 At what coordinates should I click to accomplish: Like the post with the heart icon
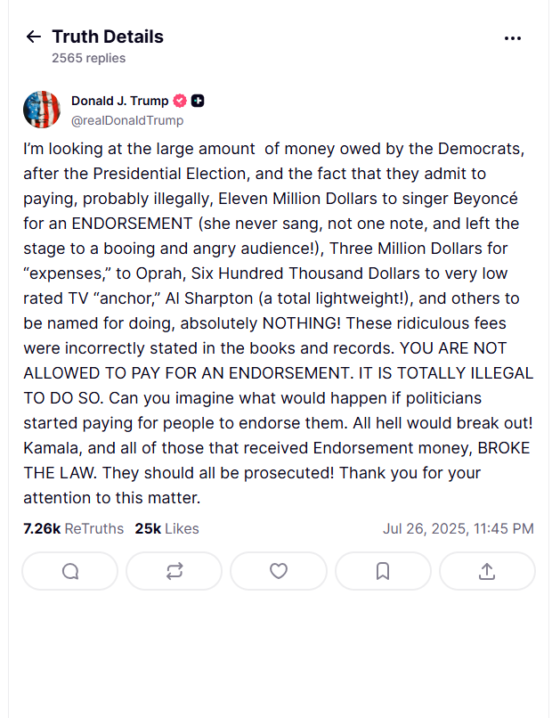click(x=279, y=571)
